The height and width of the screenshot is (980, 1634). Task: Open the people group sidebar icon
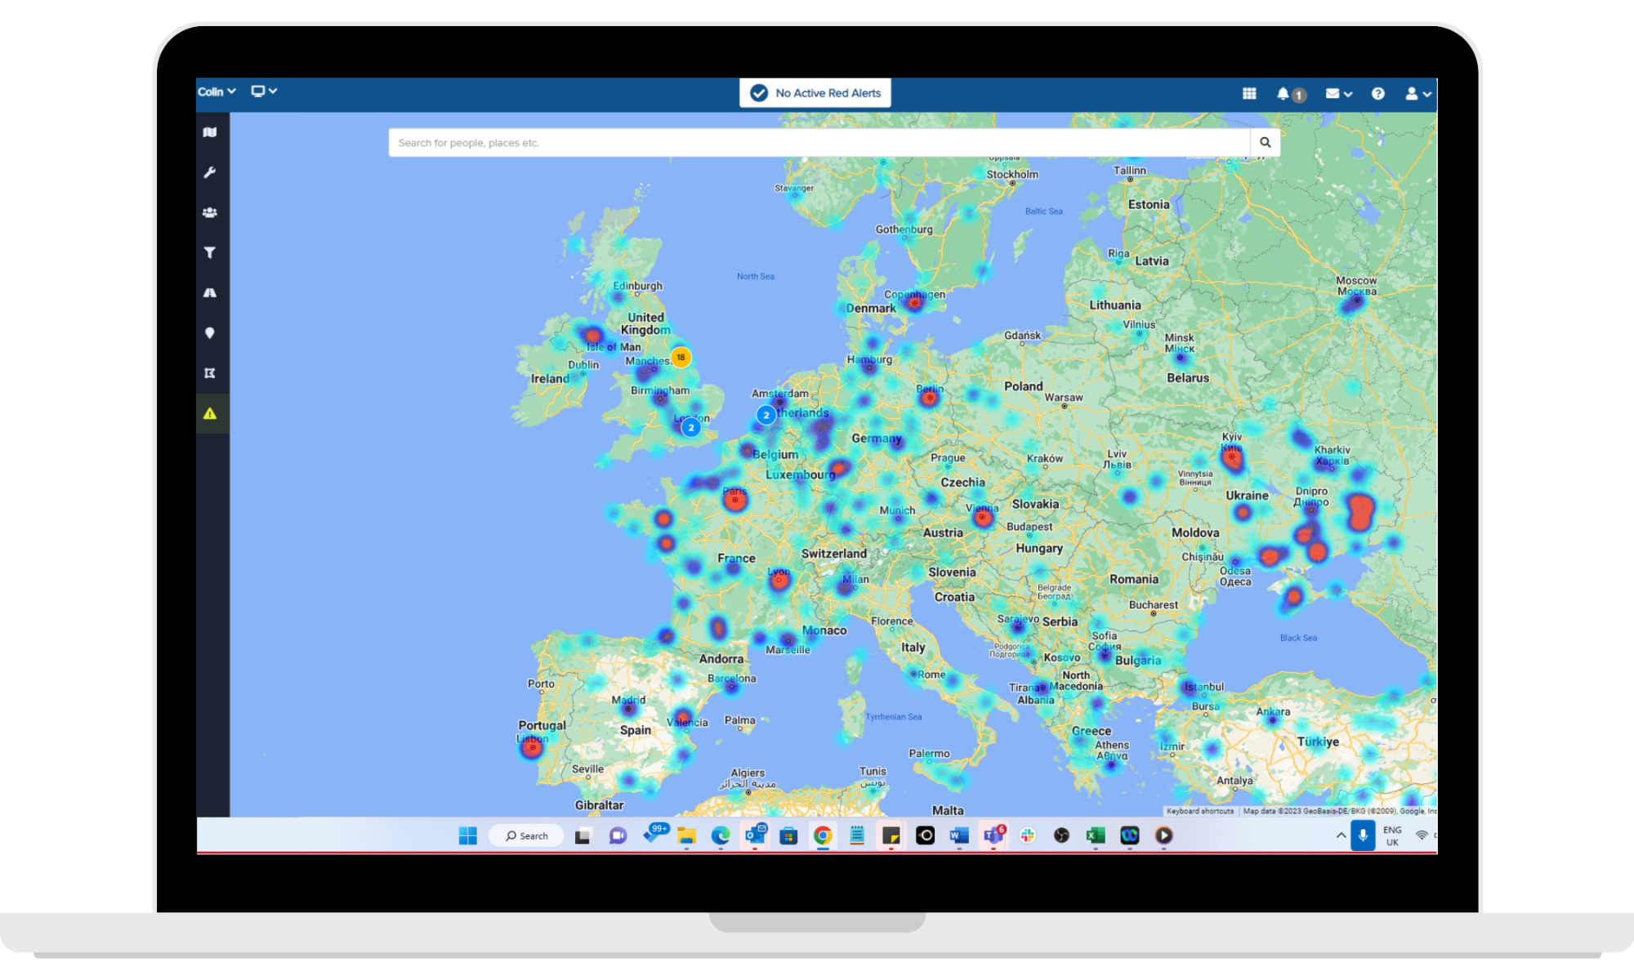210,212
